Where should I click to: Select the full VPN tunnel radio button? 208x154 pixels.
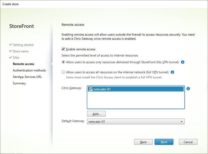63,71
